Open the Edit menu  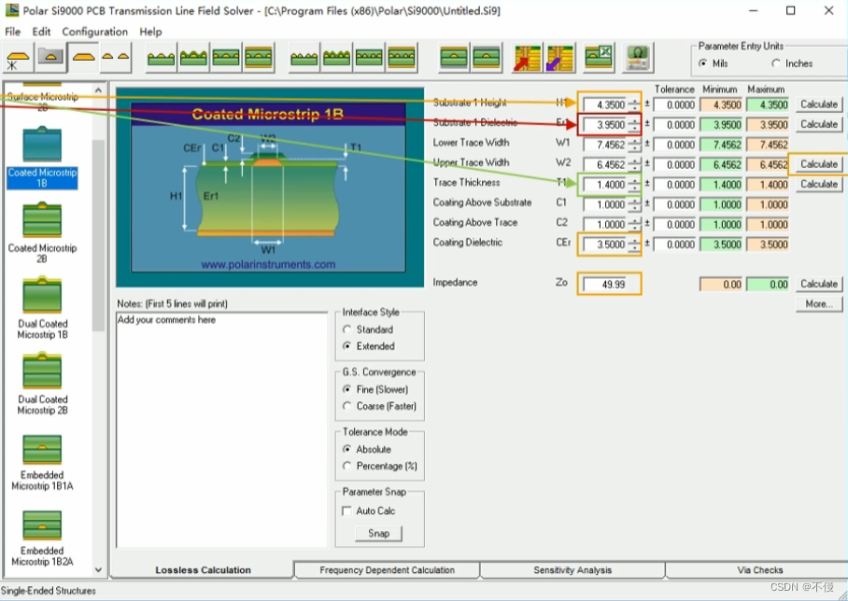[x=41, y=32]
